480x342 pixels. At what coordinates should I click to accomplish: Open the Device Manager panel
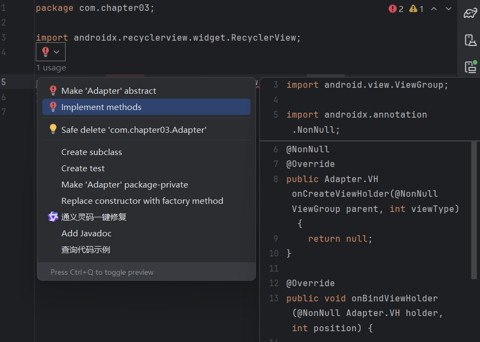[x=470, y=40]
